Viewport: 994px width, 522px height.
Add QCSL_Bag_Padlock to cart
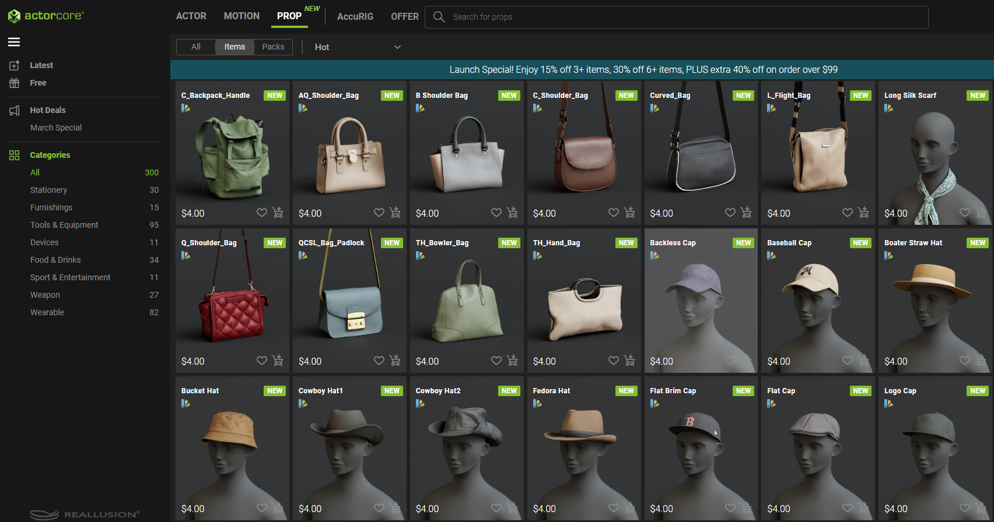(x=395, y=360)
